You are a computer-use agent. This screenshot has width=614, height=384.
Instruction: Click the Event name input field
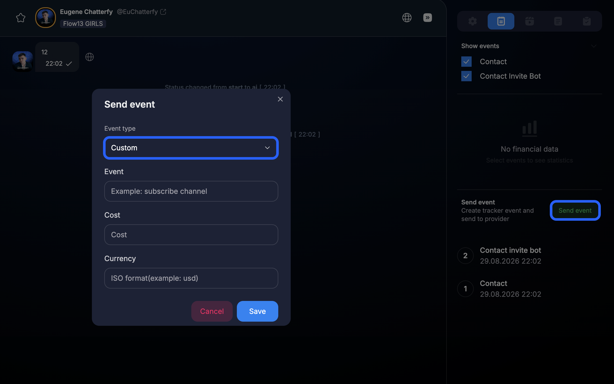[x=191, y=191]
